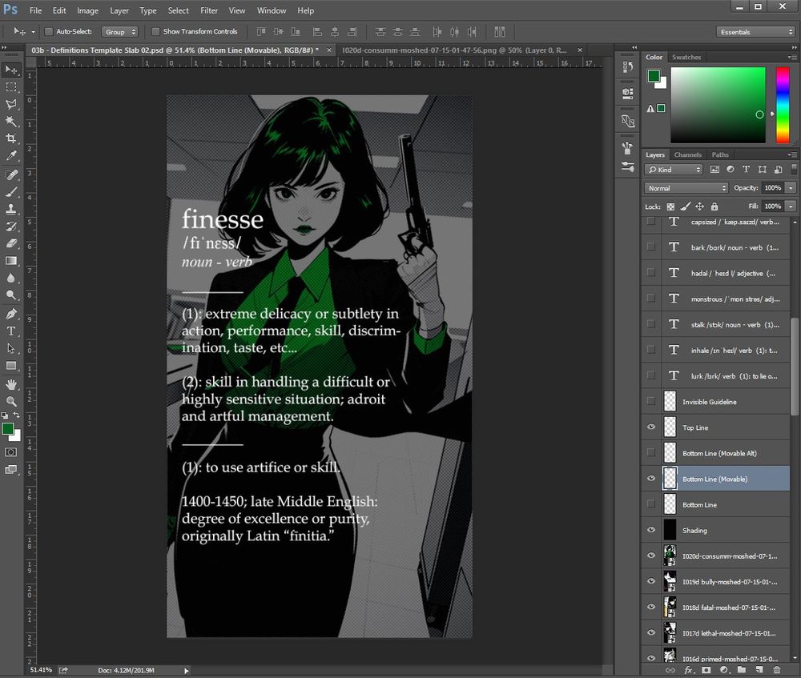
Task: Hide the Top Line layer
Action: coord(651,427)
